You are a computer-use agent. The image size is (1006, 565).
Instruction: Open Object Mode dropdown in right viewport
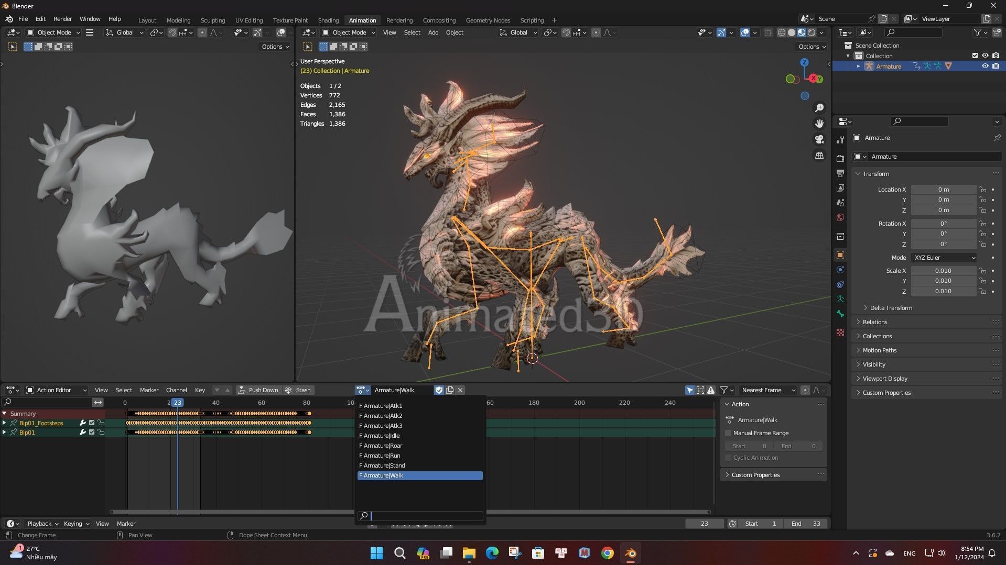pyautogui.click(x=348, y=32)
